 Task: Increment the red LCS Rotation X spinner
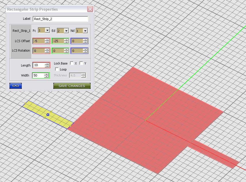click(x=47, y=49)
